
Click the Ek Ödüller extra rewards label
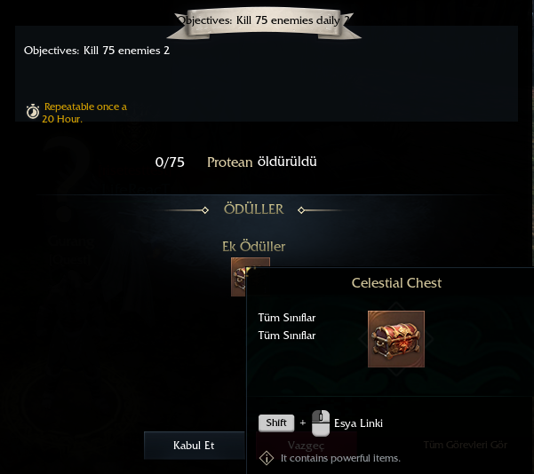[254, 247]
